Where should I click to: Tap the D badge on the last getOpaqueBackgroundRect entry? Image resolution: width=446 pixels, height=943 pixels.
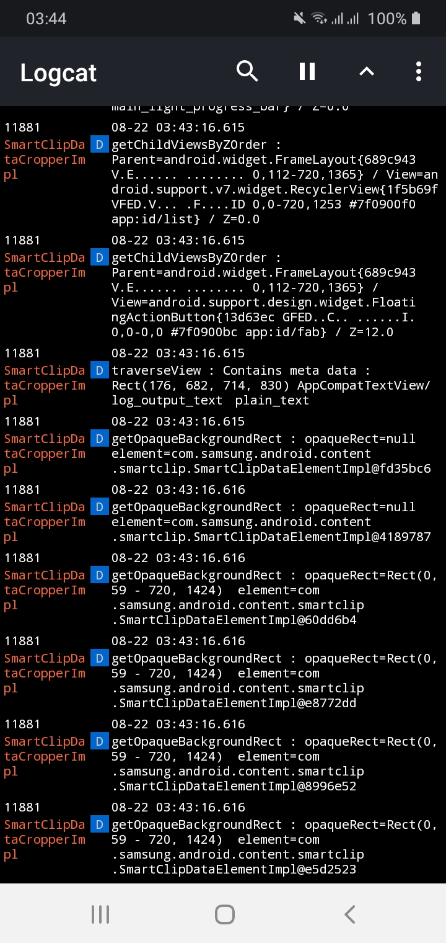(99, 825)
